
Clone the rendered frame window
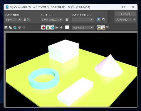15,28
